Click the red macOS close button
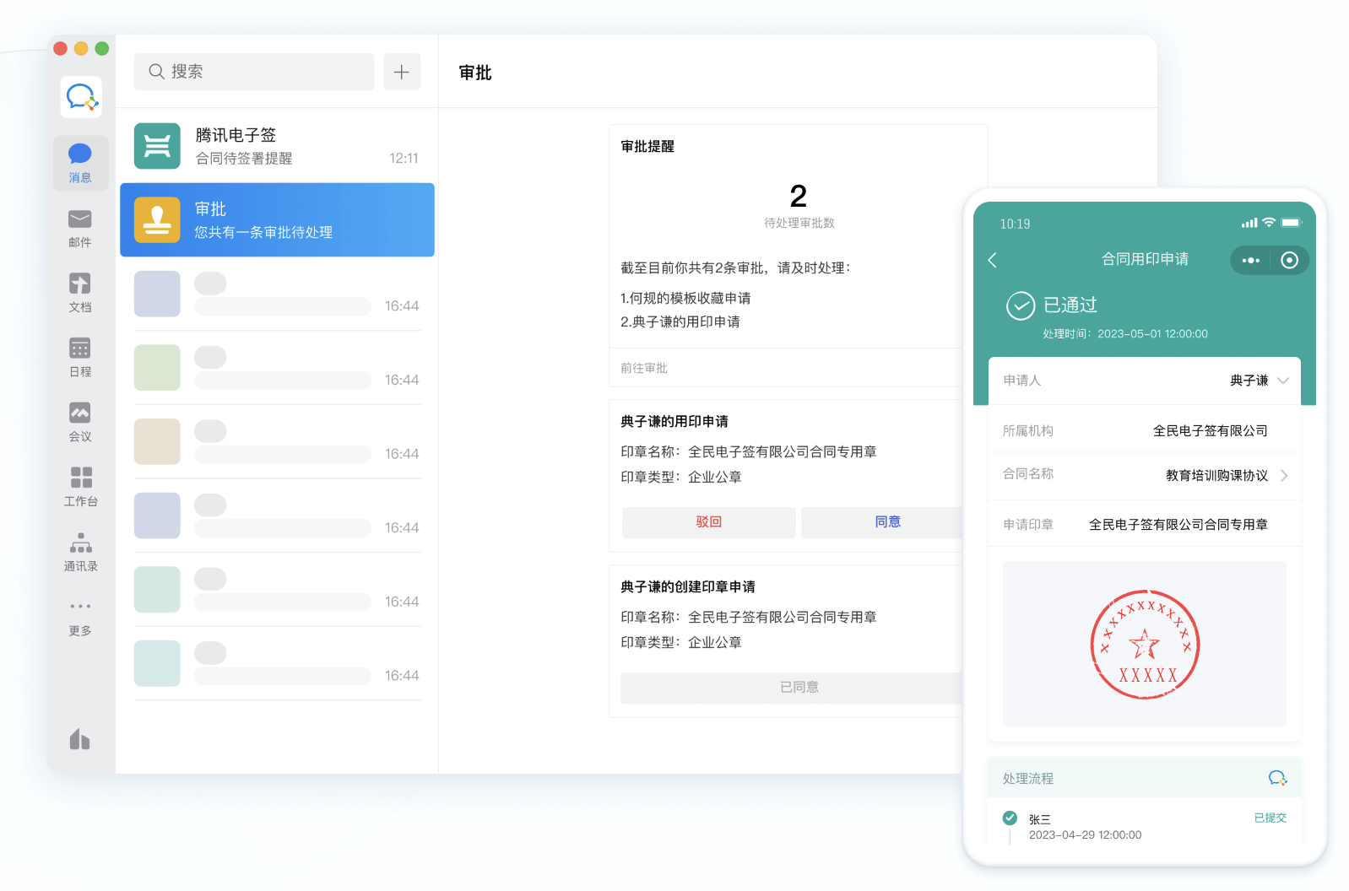The height and width of the screenshot is (891, 1349). pyautogui.click(x=60, y=48)
